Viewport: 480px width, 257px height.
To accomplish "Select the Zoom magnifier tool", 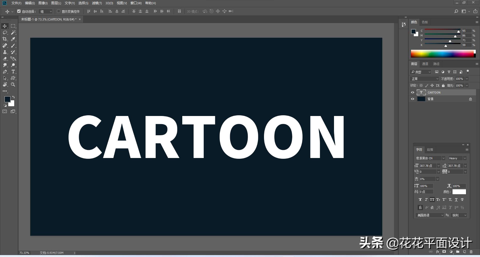I will pyautogui.click(x=13, y=85).
